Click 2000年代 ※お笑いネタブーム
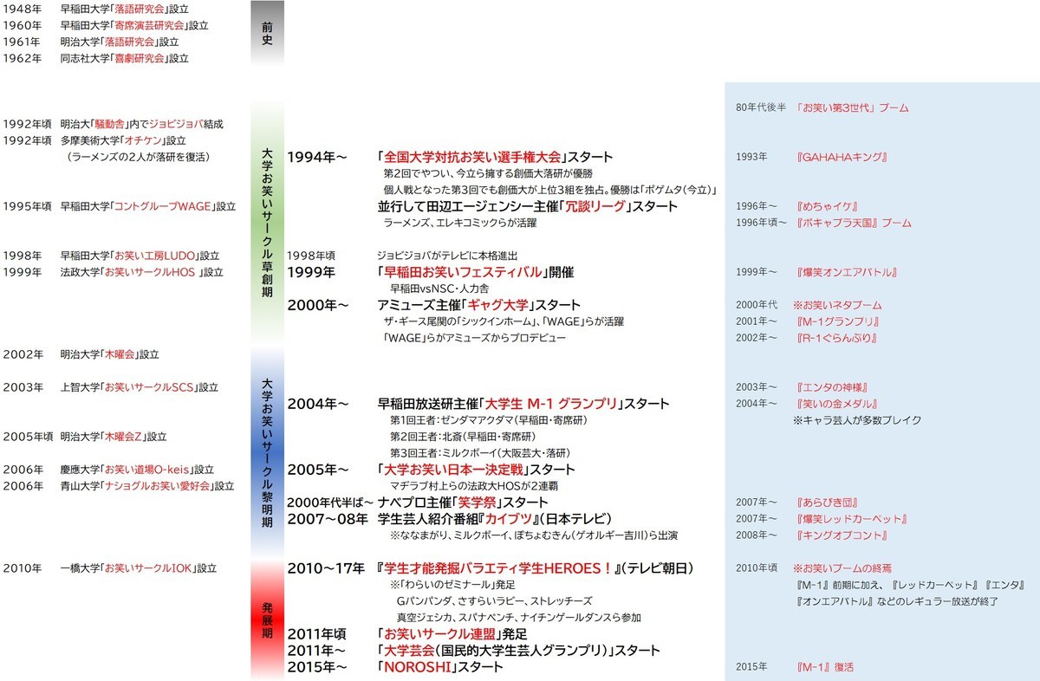Viewport: 1040px width, 681px height. (807, 306)
